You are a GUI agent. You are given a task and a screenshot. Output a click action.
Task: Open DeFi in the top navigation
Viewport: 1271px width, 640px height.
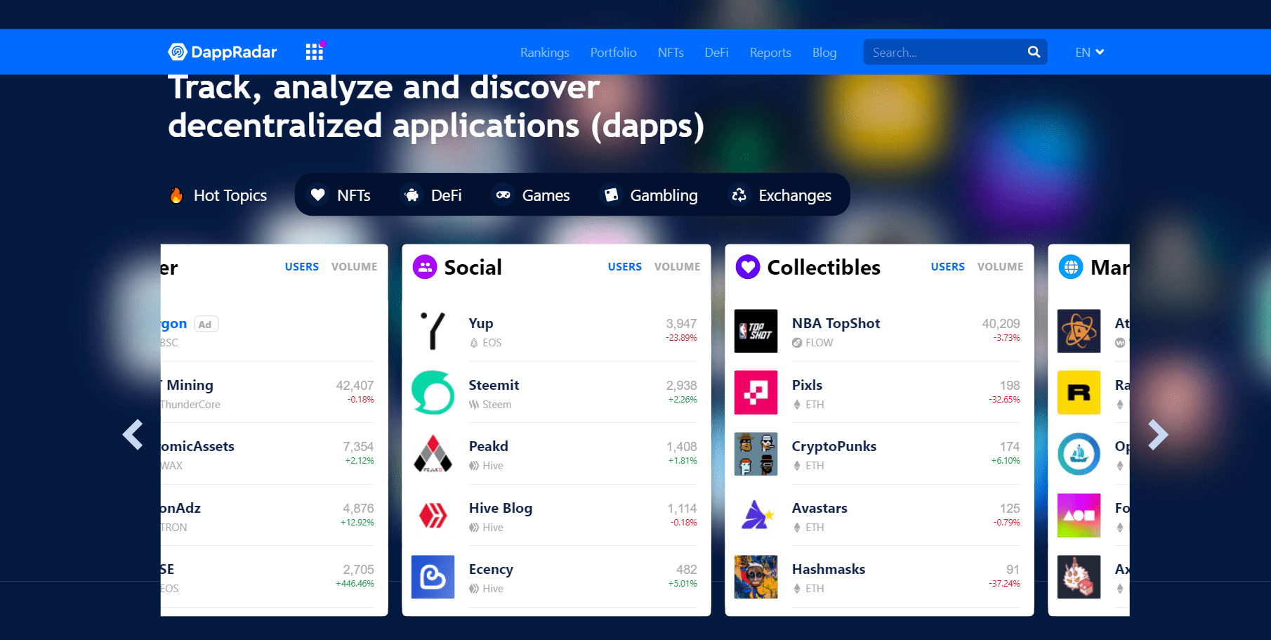(x=716, y=52)
